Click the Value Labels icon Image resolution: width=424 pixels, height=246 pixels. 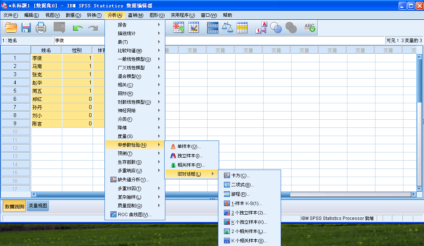point(261,28)
